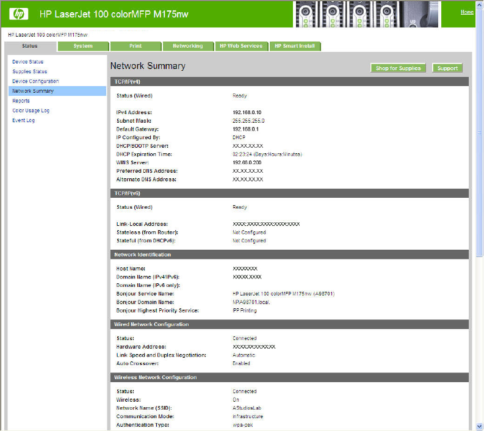
Task: Open Event Log in the sidebar
Action: 23,120
